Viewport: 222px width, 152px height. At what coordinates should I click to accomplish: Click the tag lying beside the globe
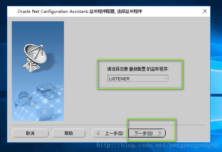22,102
